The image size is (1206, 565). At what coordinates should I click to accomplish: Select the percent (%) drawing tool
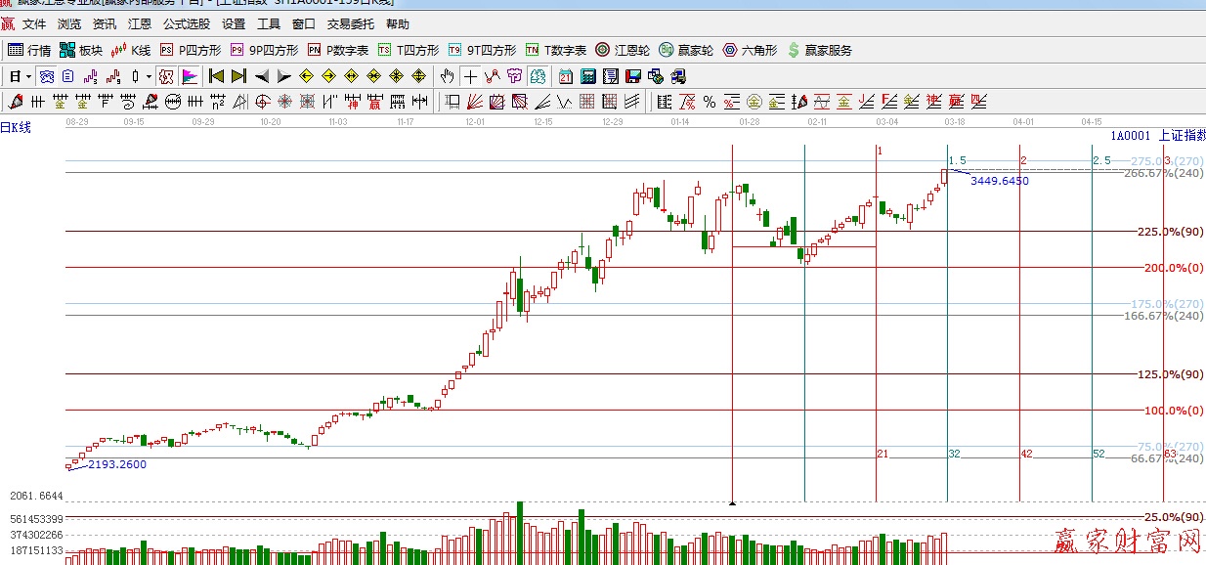(710, 102)
